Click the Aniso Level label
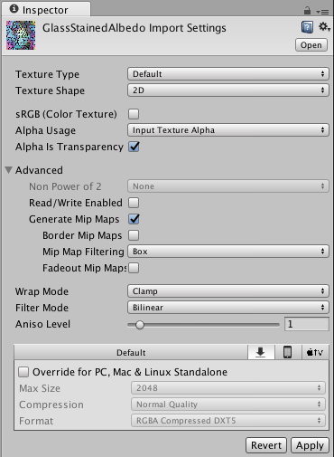The width and height of the screenshot is (334, 457). coord(42,324)
